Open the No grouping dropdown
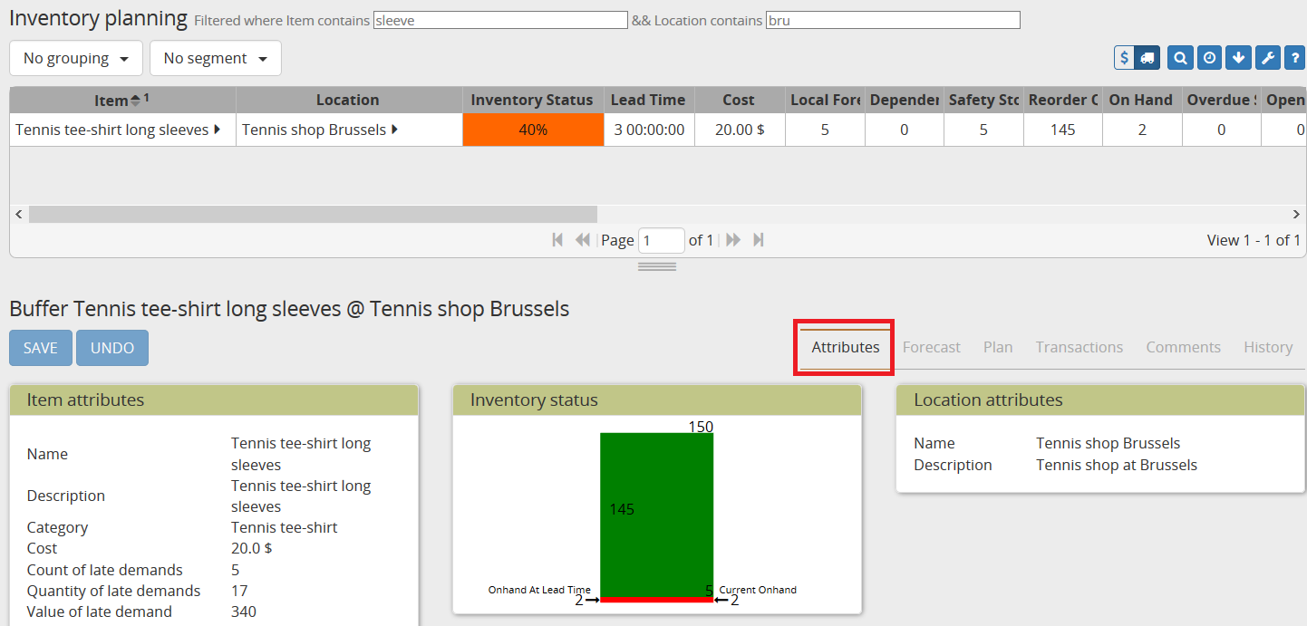The height and width of the screenshot is (626, 1307). 75,57
